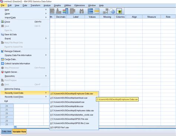Open recent file D:\SPSS File1.sav
This screenshot has height=136, width=176.
(74, 127)
